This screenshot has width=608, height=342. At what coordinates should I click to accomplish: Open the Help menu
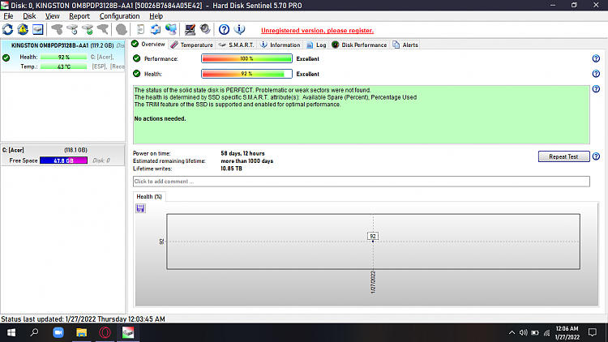tap(156, 16)
